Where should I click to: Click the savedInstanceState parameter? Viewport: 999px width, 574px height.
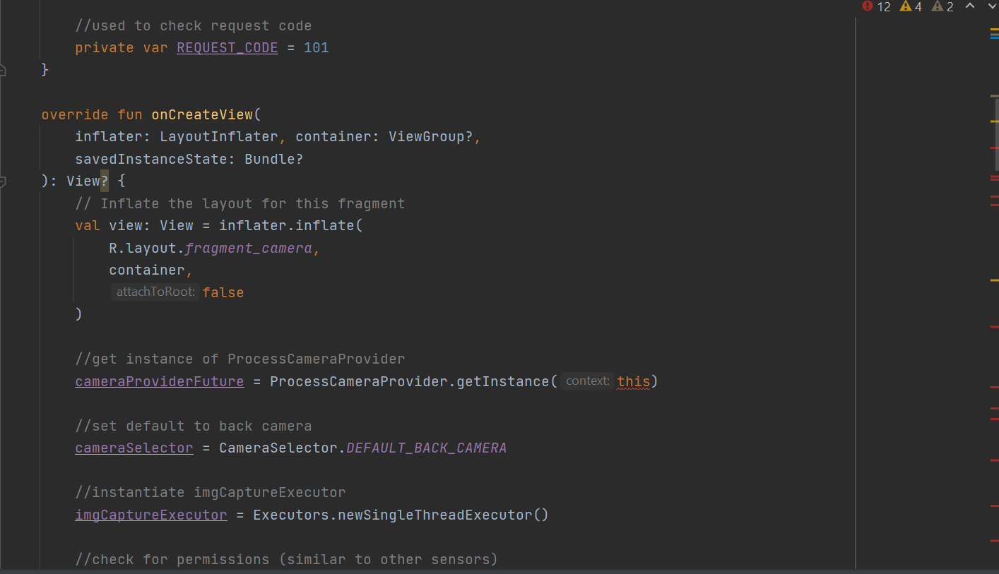pyautogui.click(x=151, y=159)
